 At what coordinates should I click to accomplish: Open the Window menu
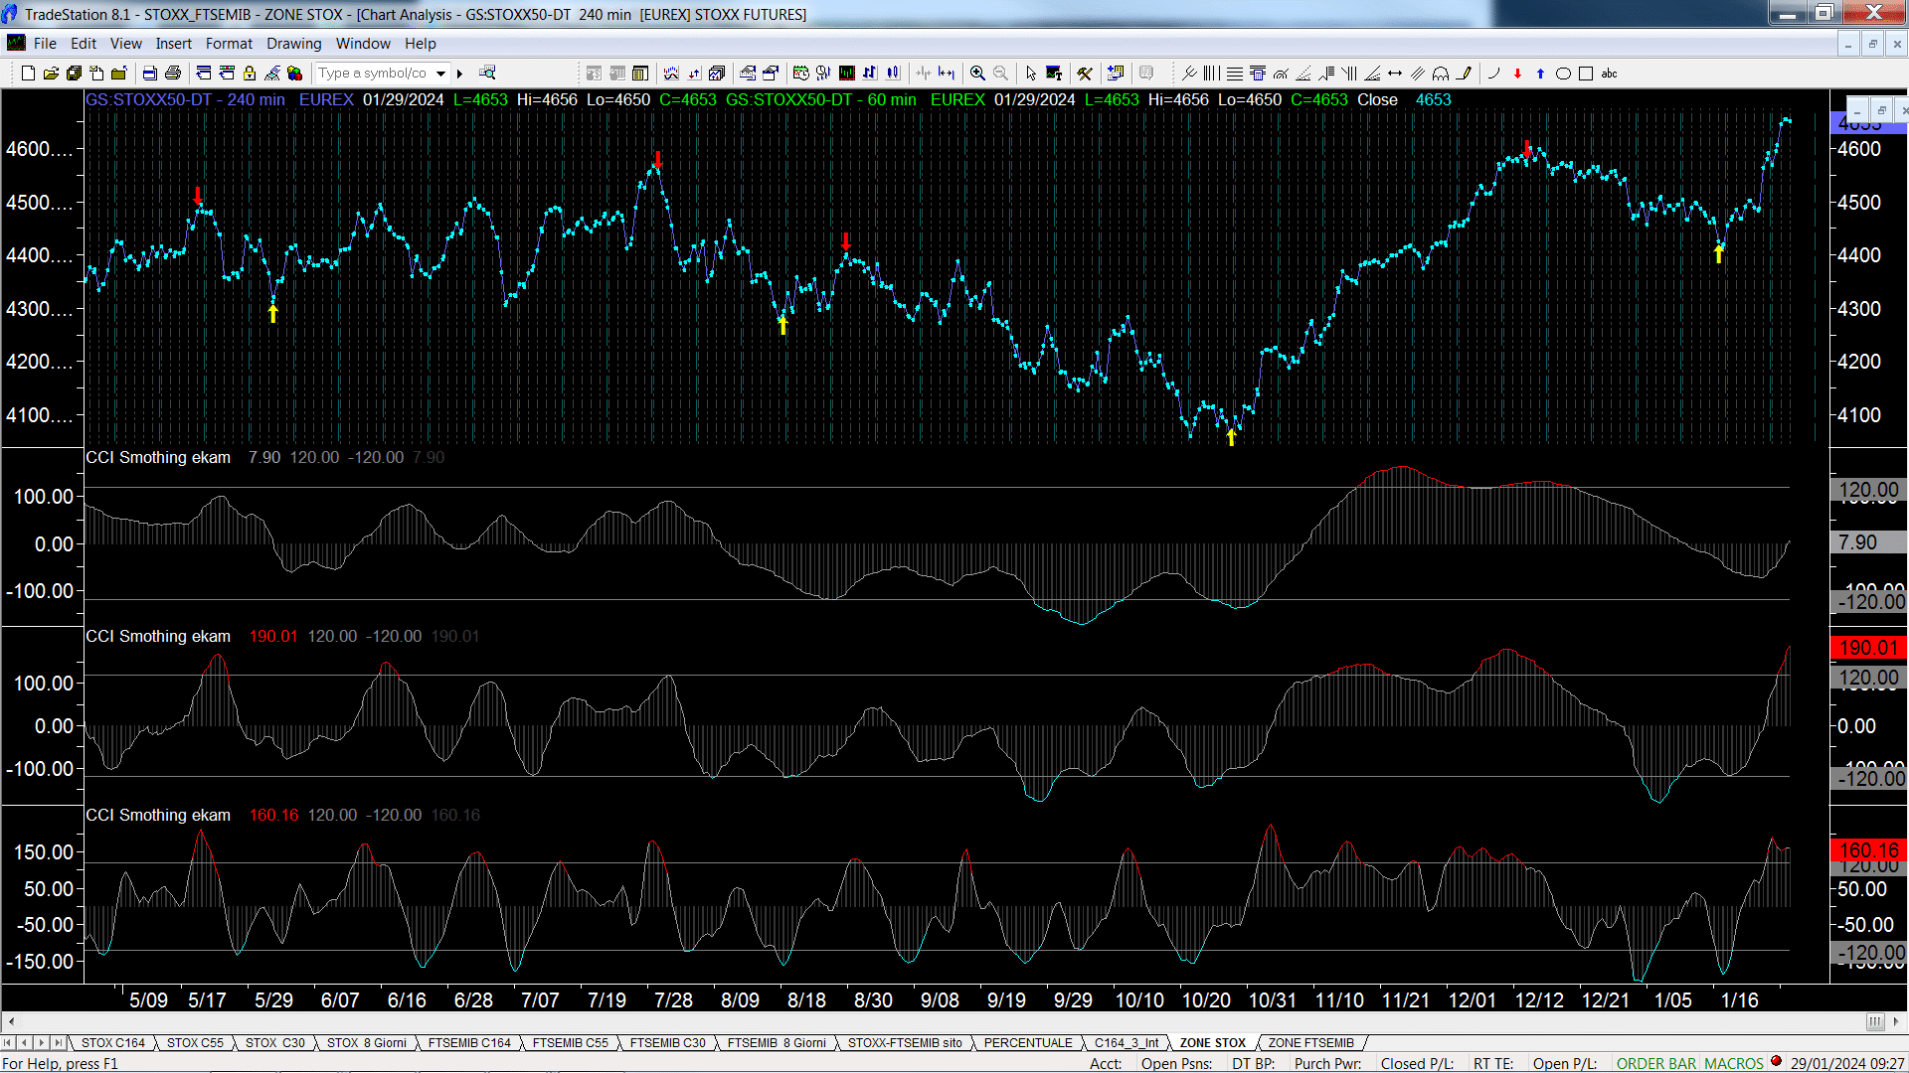pos(363,44)
